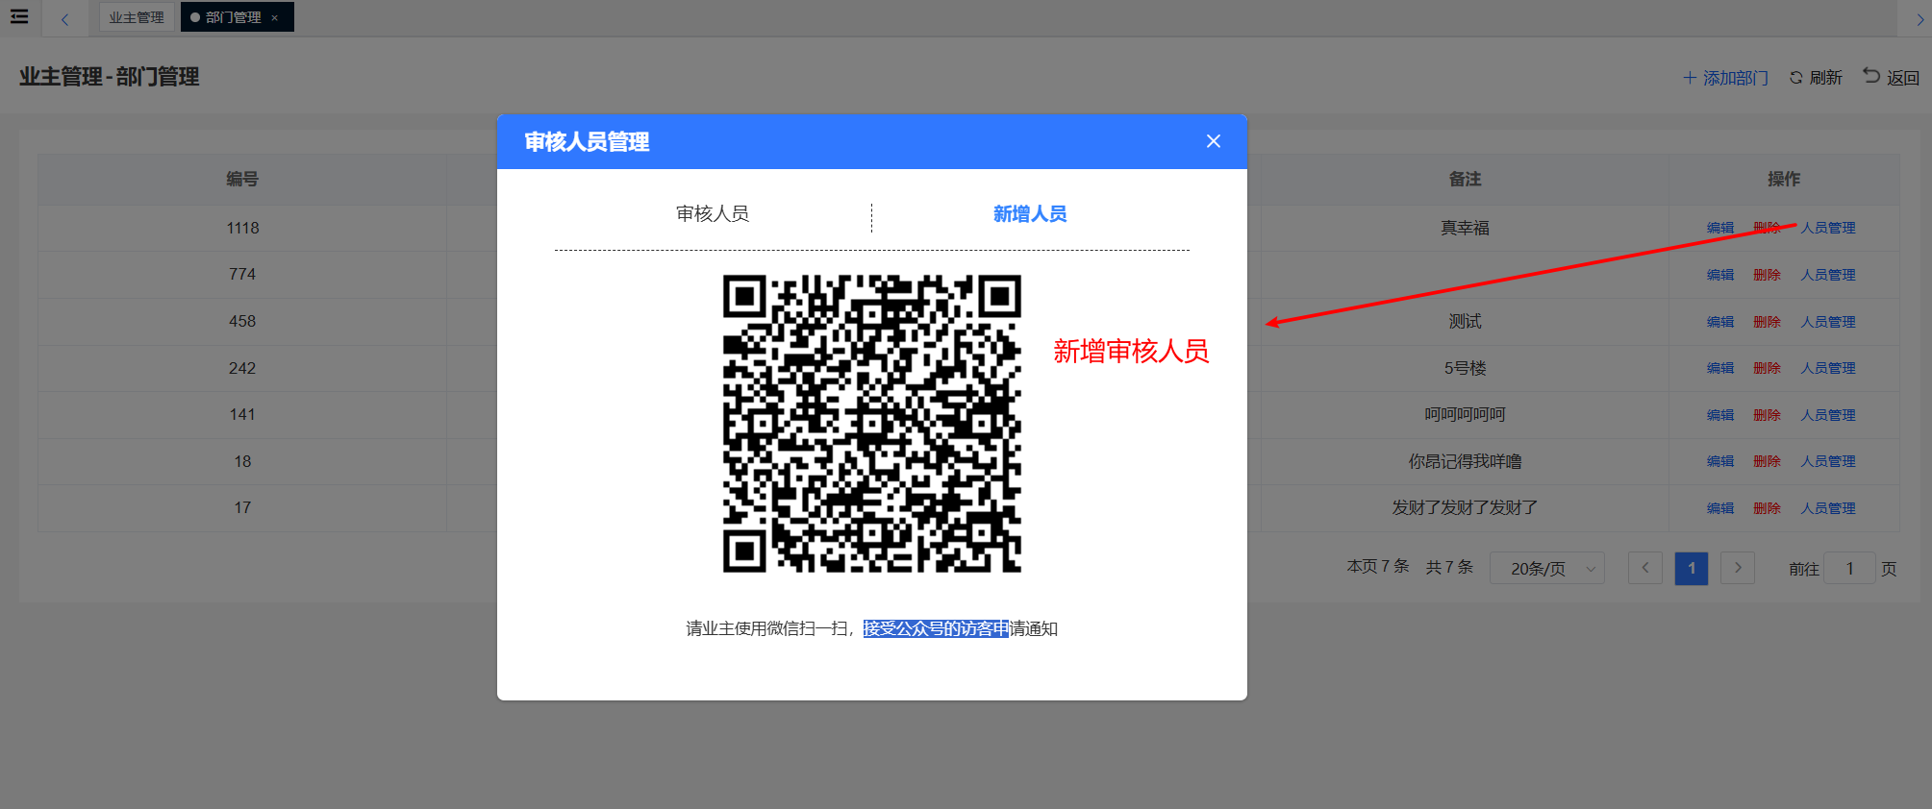Click the 242 number cell
This screenshot has height=809, width=1932.
[x=242, y=368]
